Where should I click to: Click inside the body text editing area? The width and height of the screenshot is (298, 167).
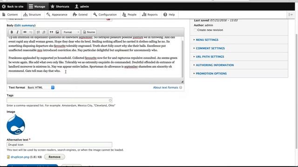[x=94, y=57]
